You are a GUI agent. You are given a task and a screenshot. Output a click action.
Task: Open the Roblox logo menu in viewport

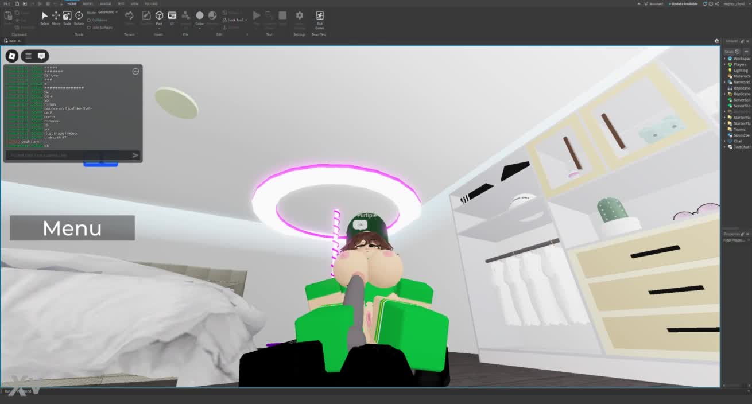(12, 56)
